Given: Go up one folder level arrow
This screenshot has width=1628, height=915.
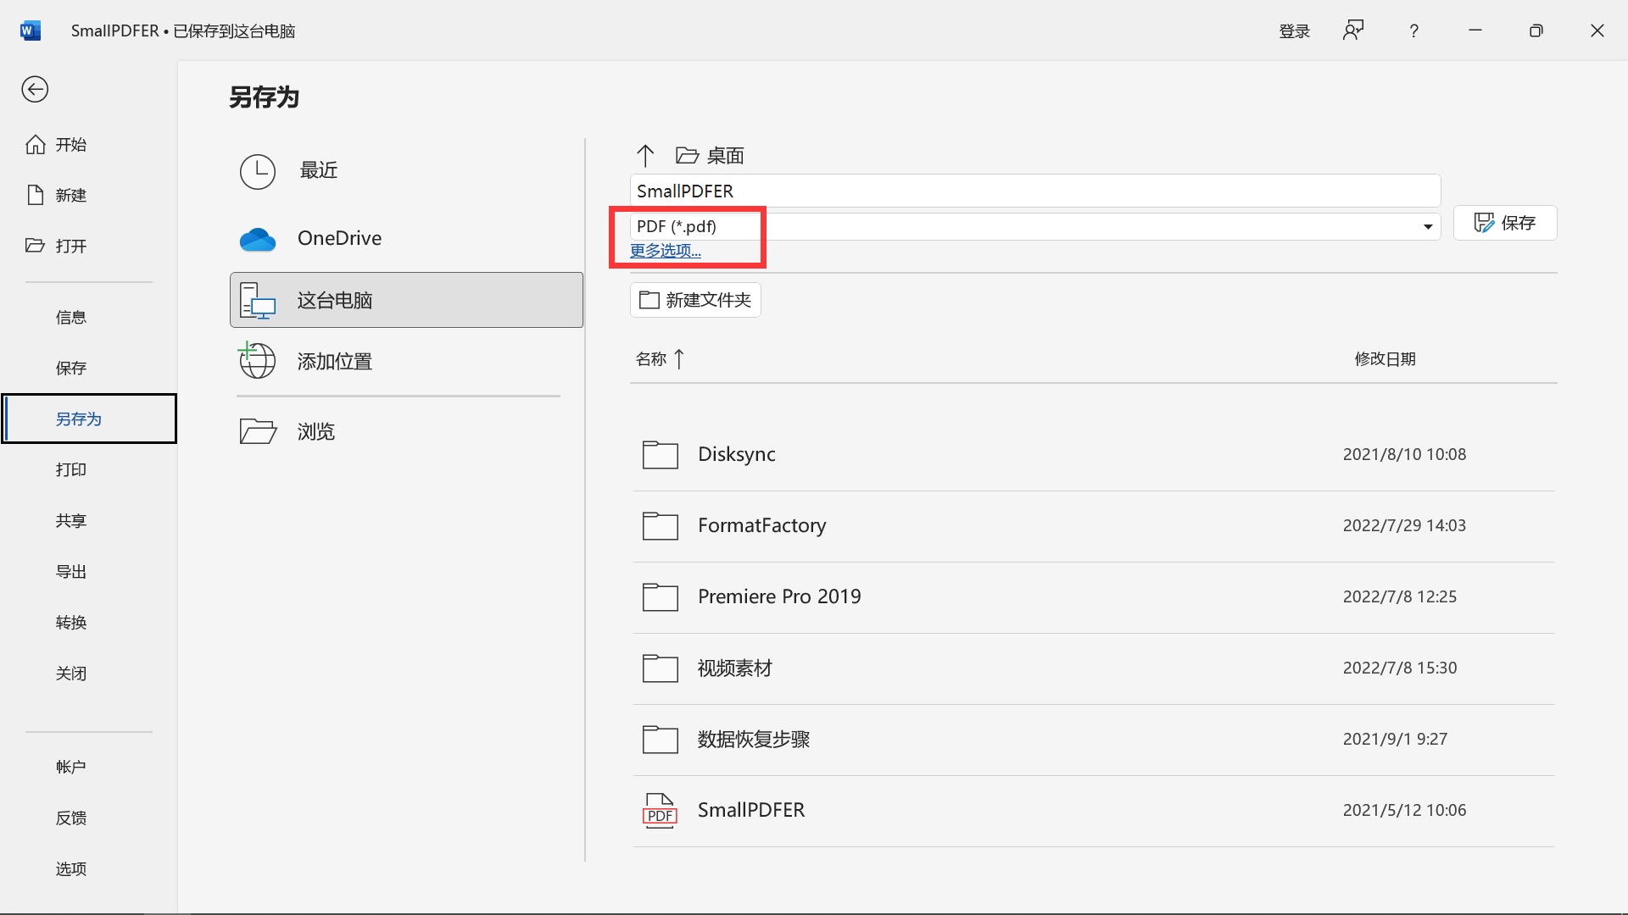Looking at the screenshot, I should tap(645, 155).
